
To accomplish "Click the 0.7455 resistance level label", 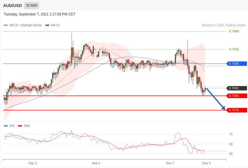I will (x=234, y=49).
